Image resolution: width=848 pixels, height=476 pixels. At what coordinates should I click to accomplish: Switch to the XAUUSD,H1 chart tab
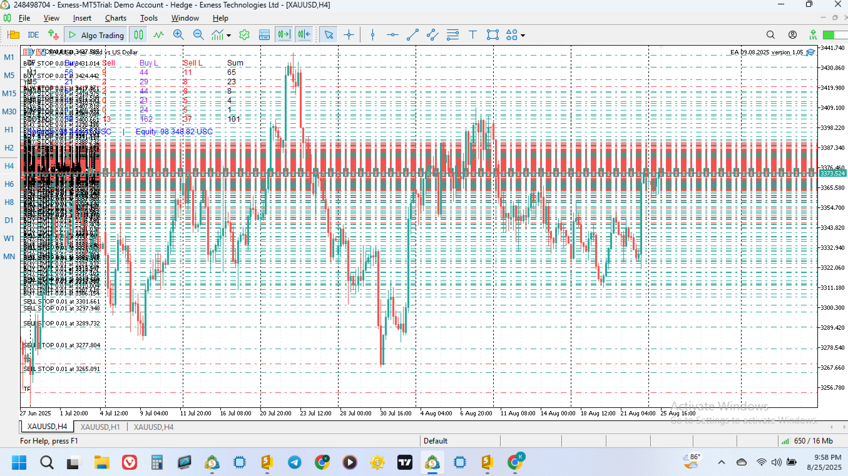point(100,427)
